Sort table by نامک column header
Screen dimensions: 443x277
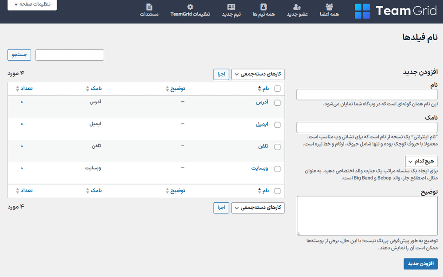[x=93, y=89]
